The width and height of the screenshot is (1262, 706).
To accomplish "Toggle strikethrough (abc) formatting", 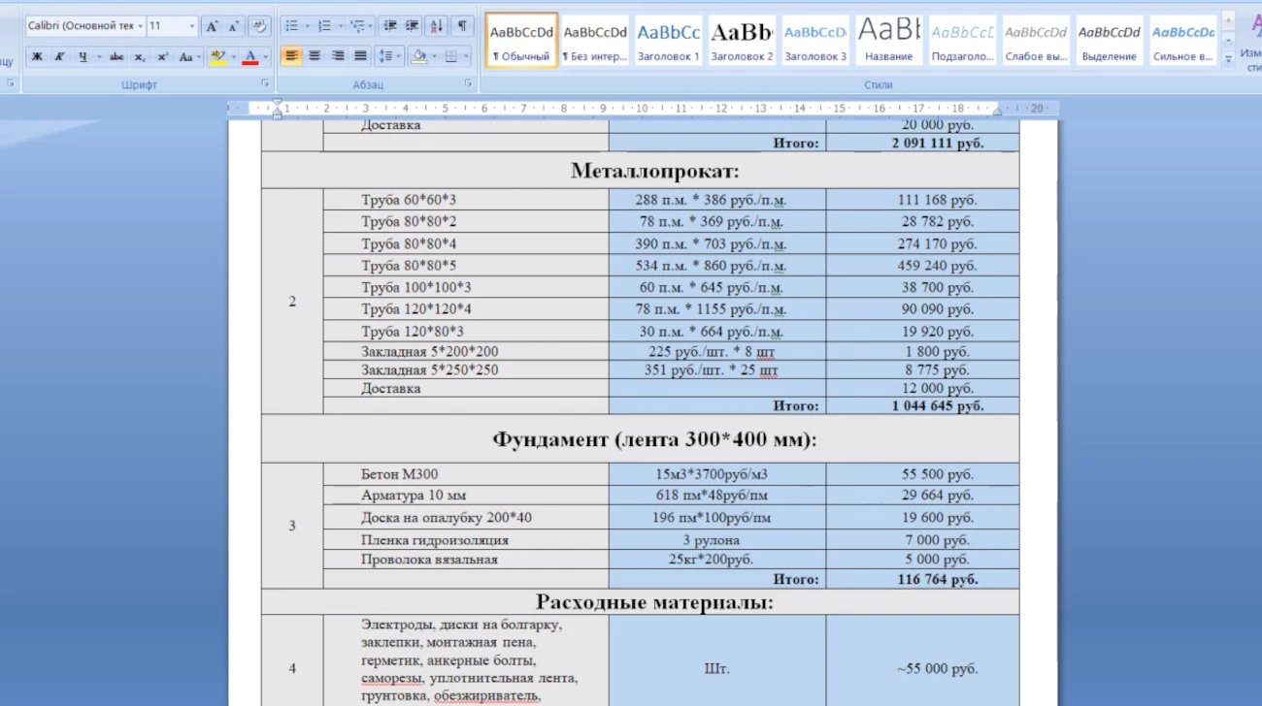I will pyautogui.click(x=117, y=57).
